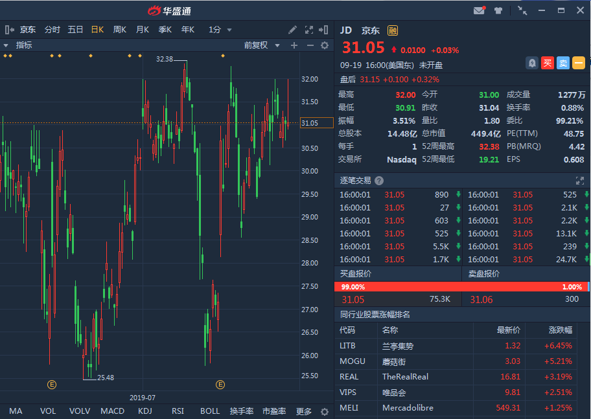Viewport: 591px width, 419px height.
Task: Expand 逐笔交易 panel fullscreen icon
Action: point(580,181)
